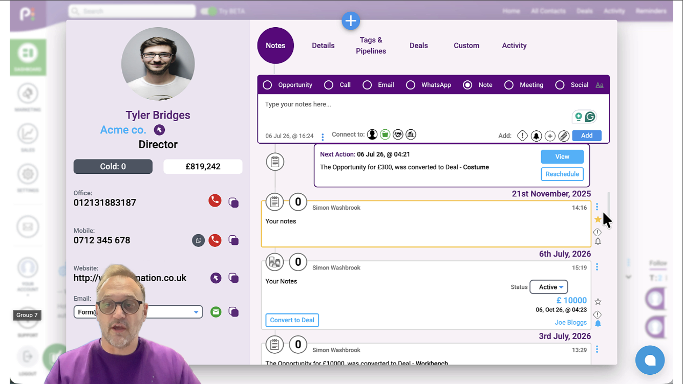Viewport: 683px width, 384px height.
Task: Unstar the 21st November note
Action: click(x=597, y=219)
